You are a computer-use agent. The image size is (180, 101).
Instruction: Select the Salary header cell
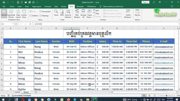[x=102, y=41]
